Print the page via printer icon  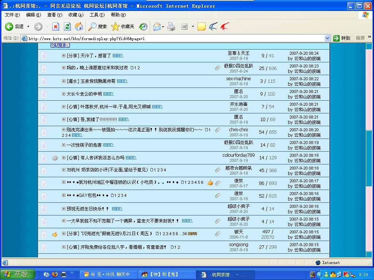point(171,27)
